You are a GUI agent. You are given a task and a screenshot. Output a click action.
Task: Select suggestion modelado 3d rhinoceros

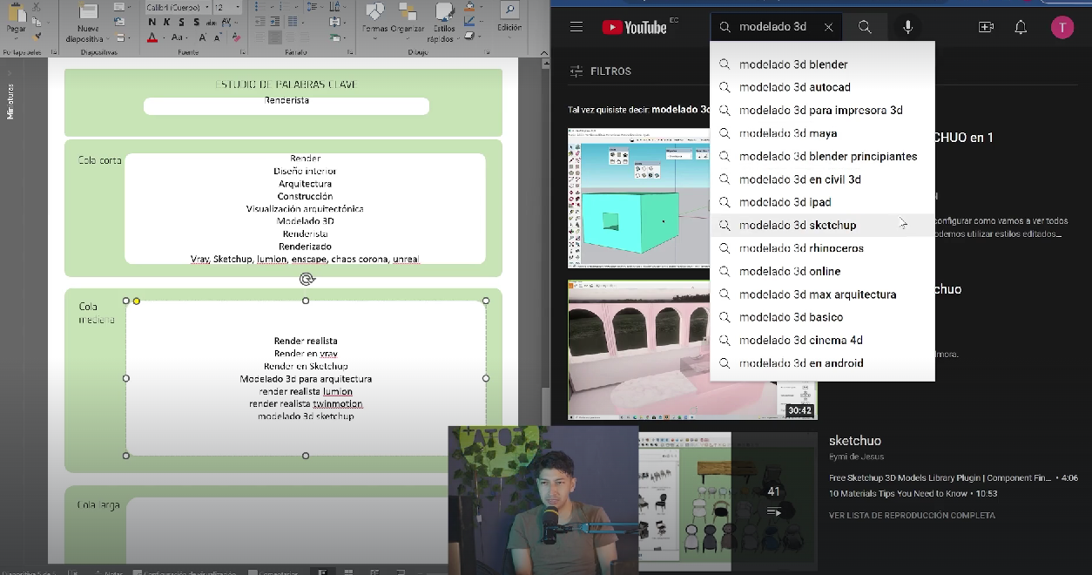(x=822, y=248)
